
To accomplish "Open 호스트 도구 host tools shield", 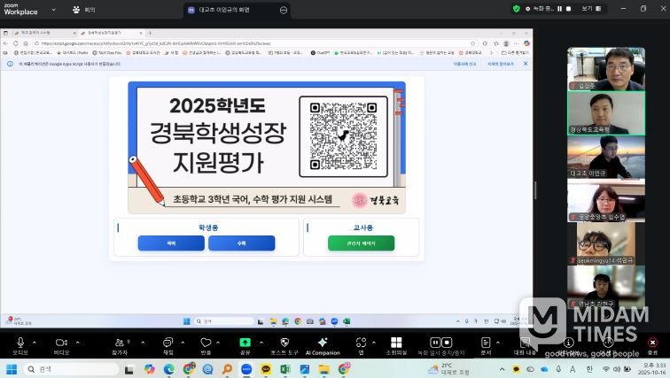I will (284, 342).
